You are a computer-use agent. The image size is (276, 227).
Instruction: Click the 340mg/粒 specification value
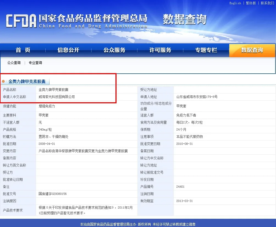click(x=45, y=129)
